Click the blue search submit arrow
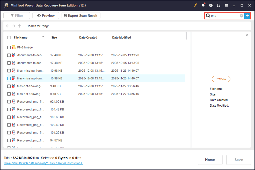 [248, 16]
